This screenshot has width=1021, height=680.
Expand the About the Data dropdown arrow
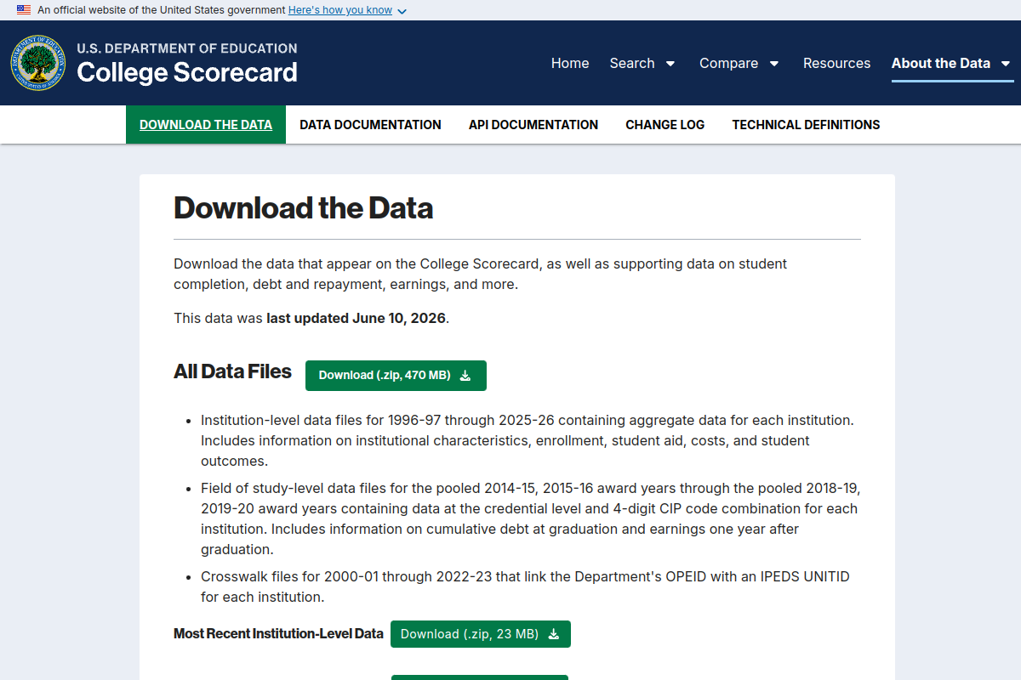point(1006,64)
